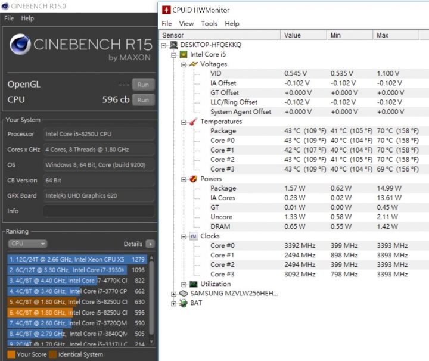Click the Min column header
Viewport: 429px width, 361px height.
pos(350,35)
